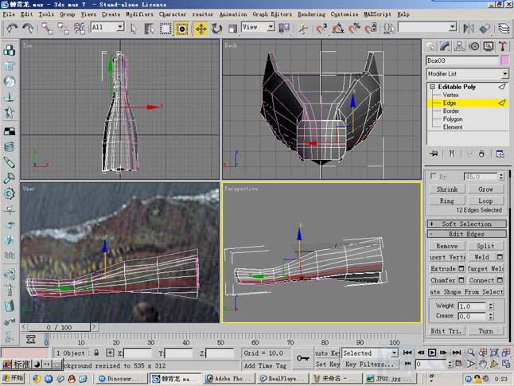Viewport: 514px width, 386px height.
Task: Click the Loop button
Action: [x=485, y=201]
